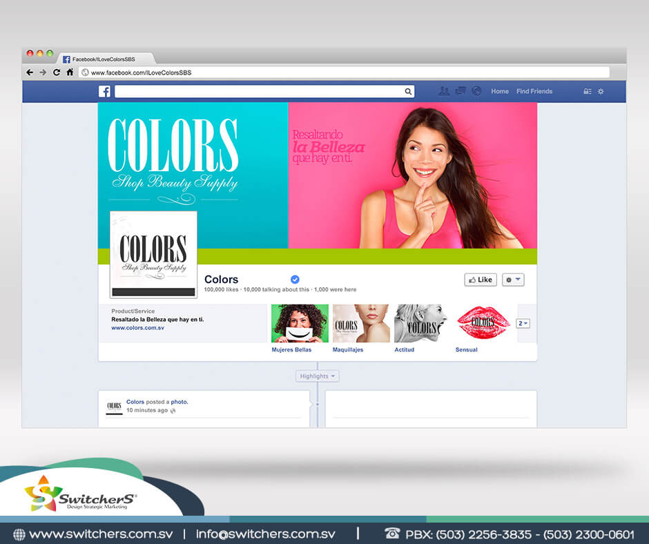Reload the page with the refresh icon
The width and height of the screenshot is (649, 544).
tap(57, 72)
